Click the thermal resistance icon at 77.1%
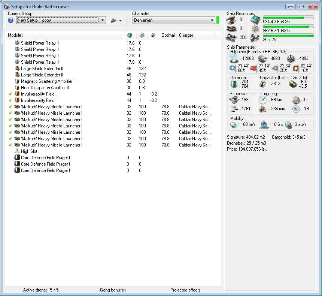 (x=254, y=68)
